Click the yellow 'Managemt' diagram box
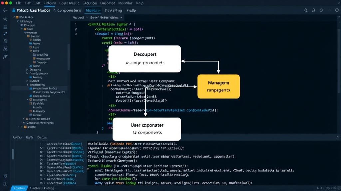341x191 pixels. (218, 87)
